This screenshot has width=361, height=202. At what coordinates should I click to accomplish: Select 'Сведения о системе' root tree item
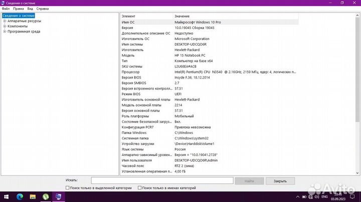(x=19, y=15)
